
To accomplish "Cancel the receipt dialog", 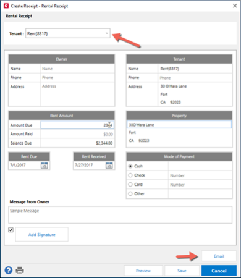I will tap(219, 271).
